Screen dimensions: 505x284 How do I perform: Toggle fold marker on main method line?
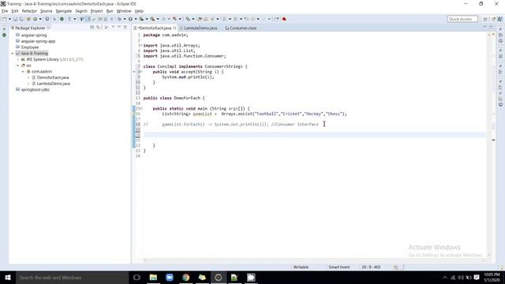[141, 109]
